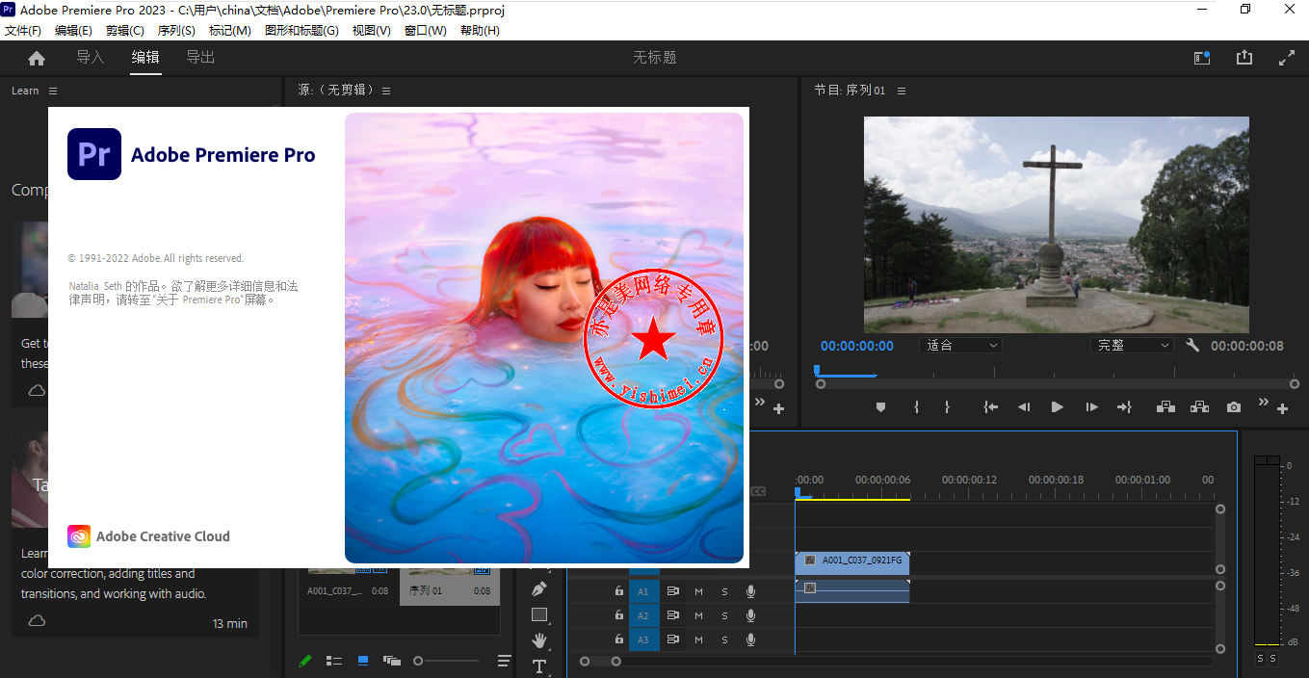Toggle track targeting for A2
1309x678 pixels.
click(643, 615)
